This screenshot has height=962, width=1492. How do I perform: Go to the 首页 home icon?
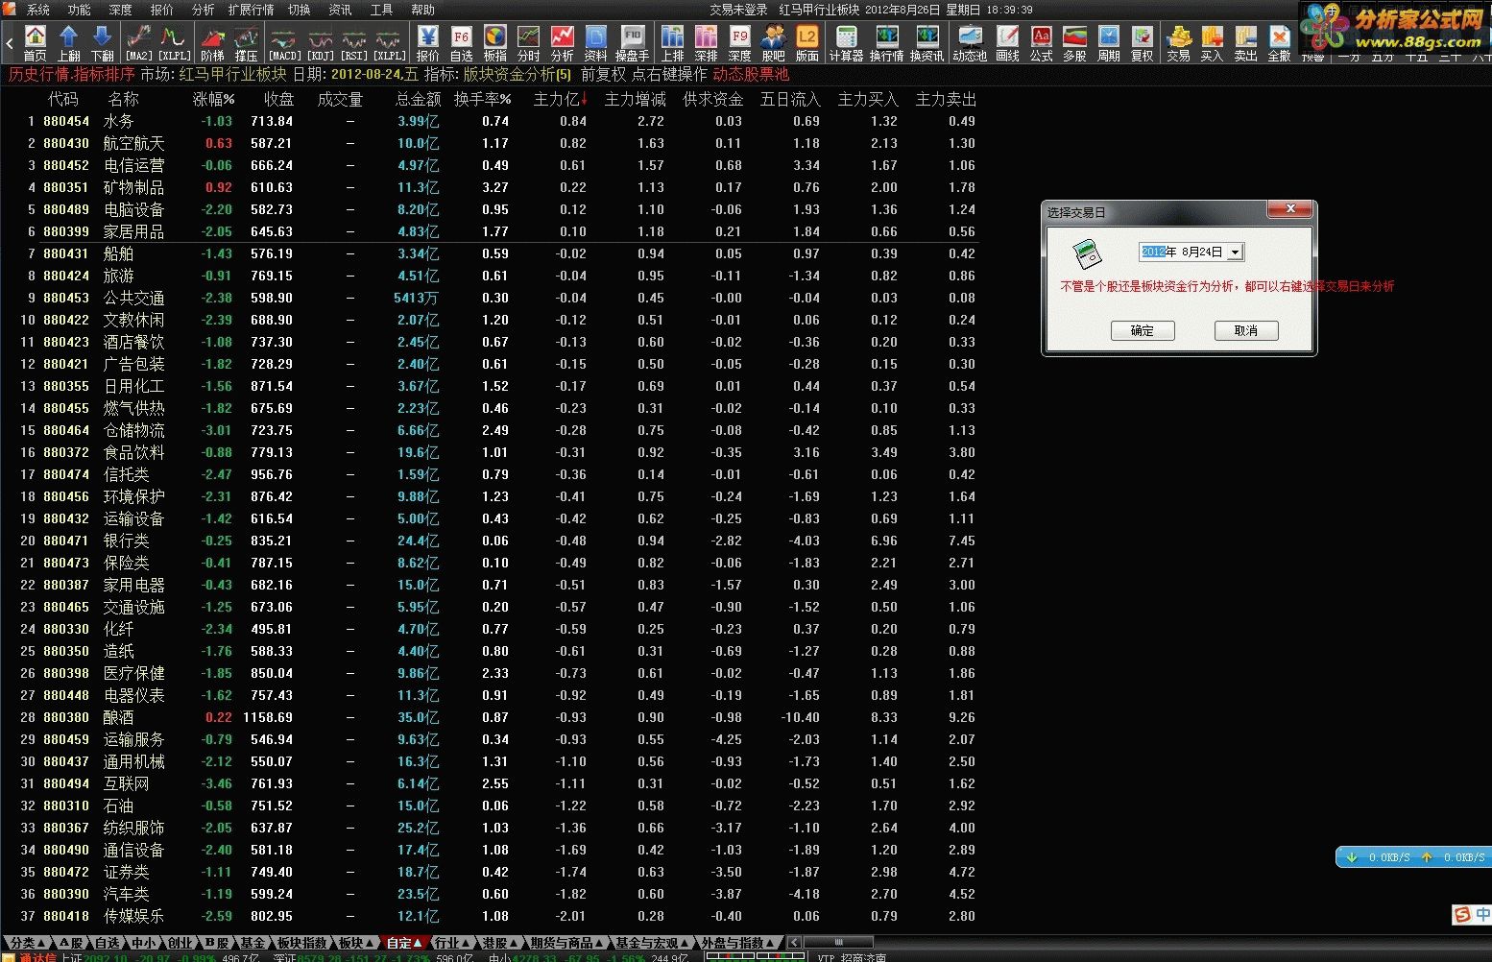(x=35, y=43)
